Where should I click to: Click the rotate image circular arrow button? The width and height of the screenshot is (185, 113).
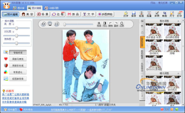(x=43, y=24)
